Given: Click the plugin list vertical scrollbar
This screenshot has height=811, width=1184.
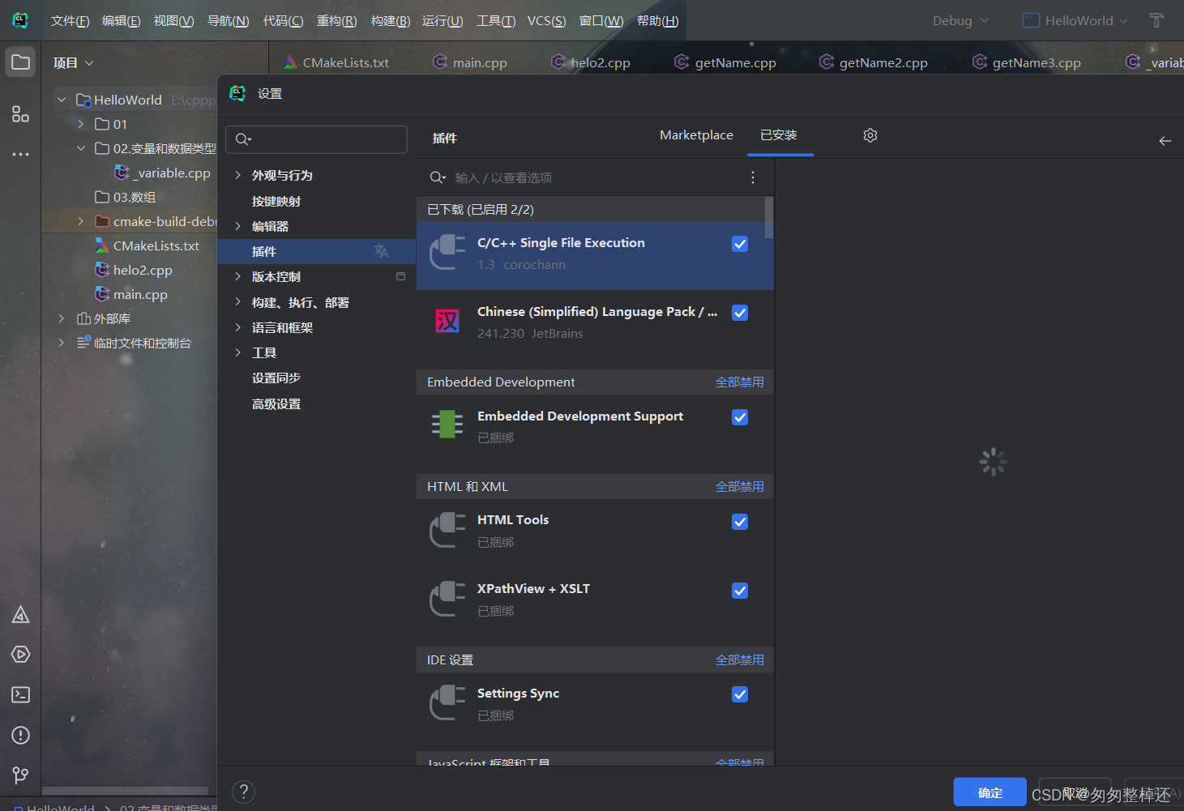Looking at the screenshot, I should coord(769,218).
